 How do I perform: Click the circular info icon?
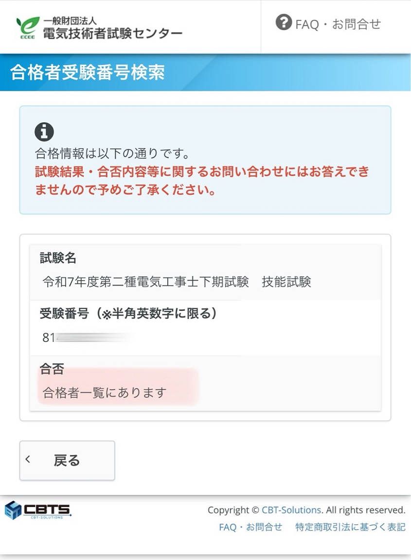(x=44, y=132)
